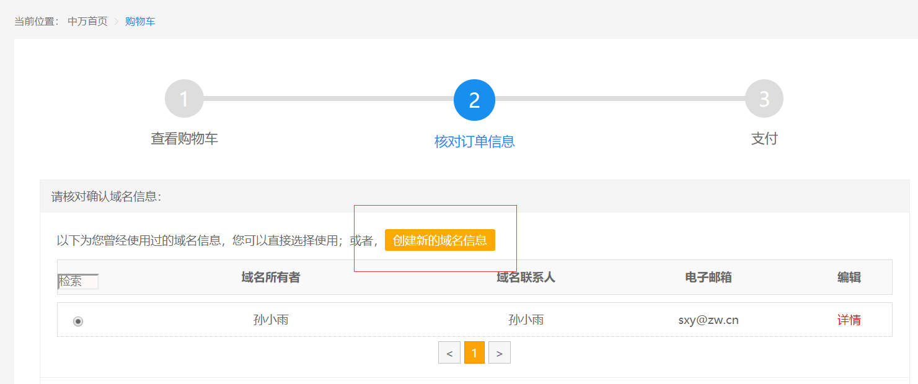The height and width of the screenshot is (384, 918).
Task: Click the sxy@zw.cn email cell
Action: [708, 320]
